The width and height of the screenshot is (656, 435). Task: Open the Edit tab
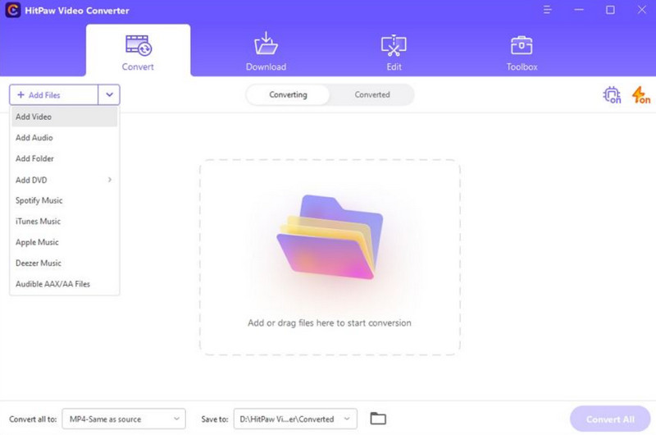coord(394,52)
